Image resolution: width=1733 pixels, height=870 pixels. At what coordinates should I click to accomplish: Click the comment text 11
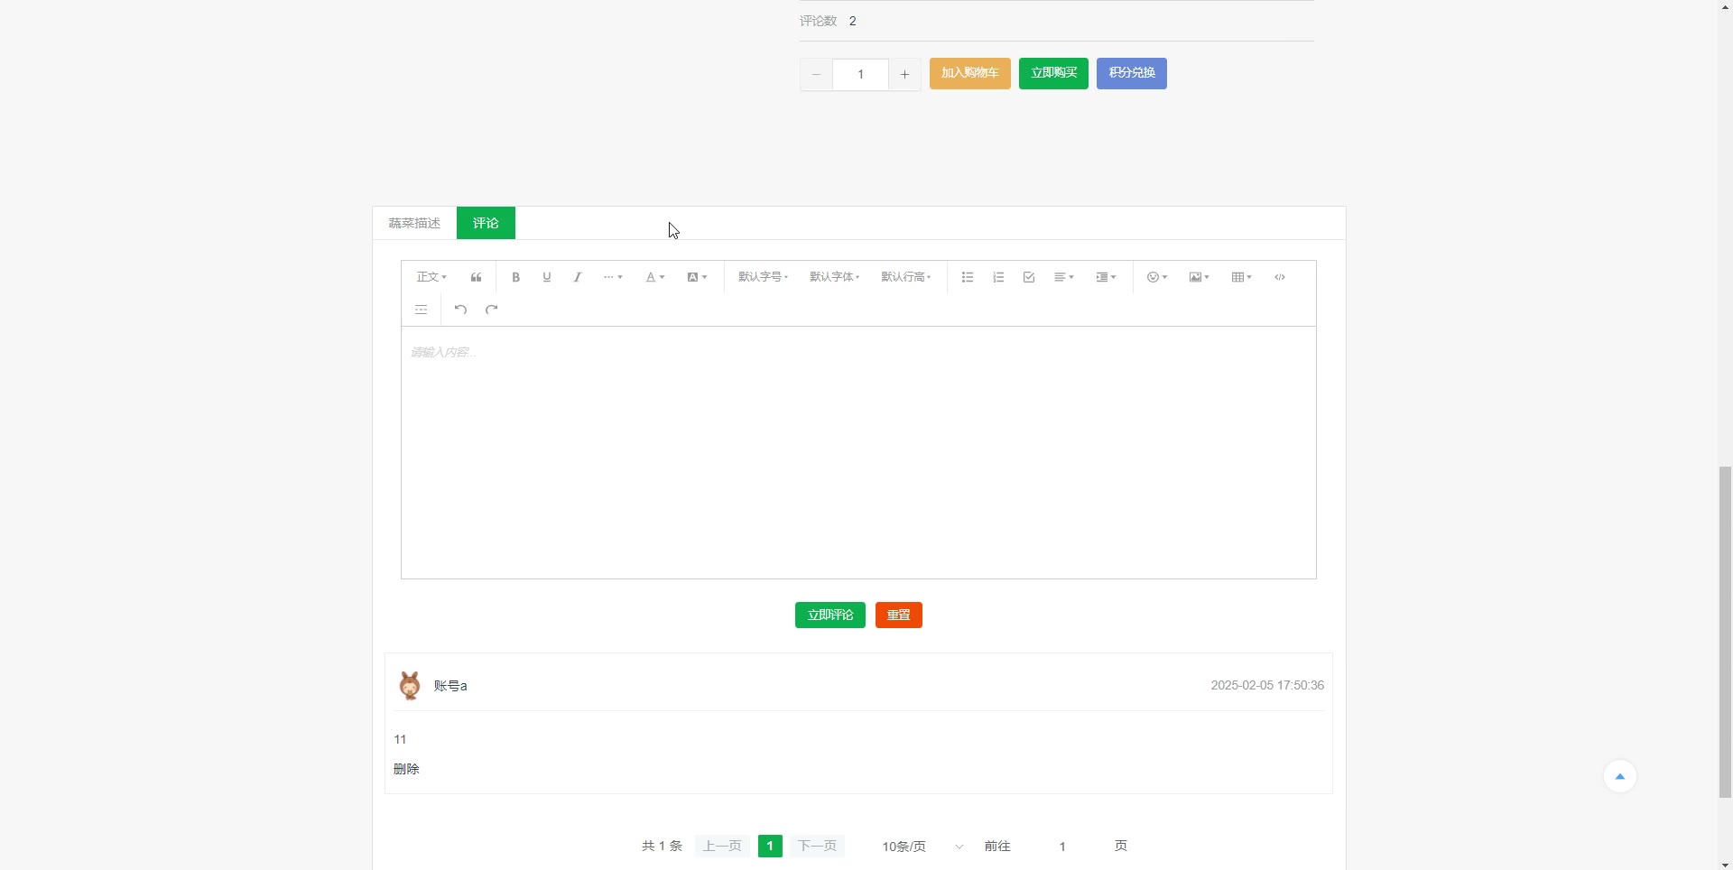coord(400,739)
